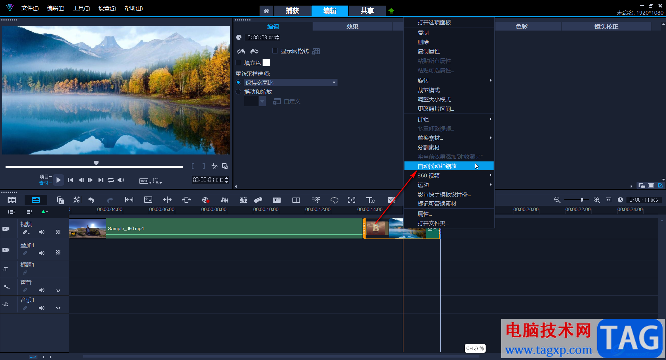This screenshot has height=360, width=666.
Task: Click the timeline zoom slider
Action: point(577,200)
